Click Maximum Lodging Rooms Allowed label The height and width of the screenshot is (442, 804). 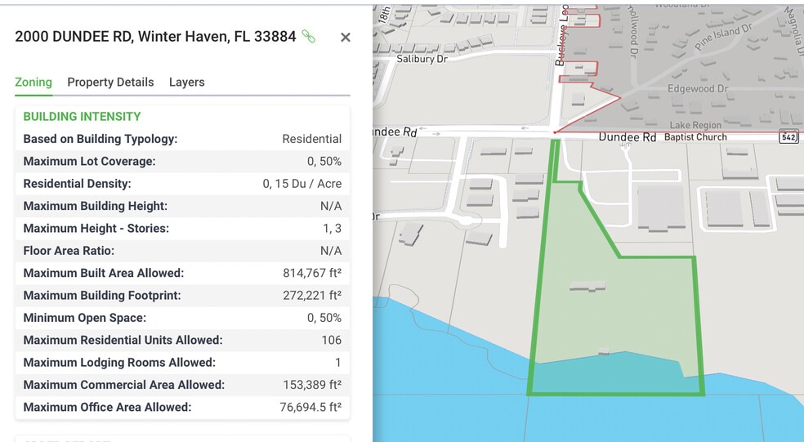(119, 363)
